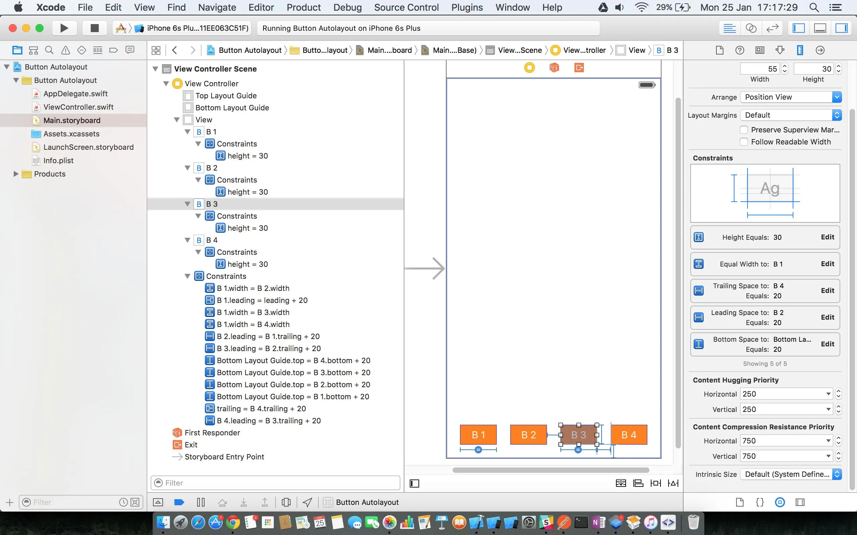The image size is (857, 535).
Task: Open the Source Control menu
Action: (406, 7)
